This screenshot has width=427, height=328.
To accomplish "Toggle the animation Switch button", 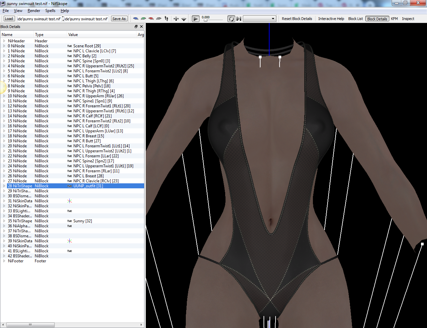I will click(x=239, y=19).
